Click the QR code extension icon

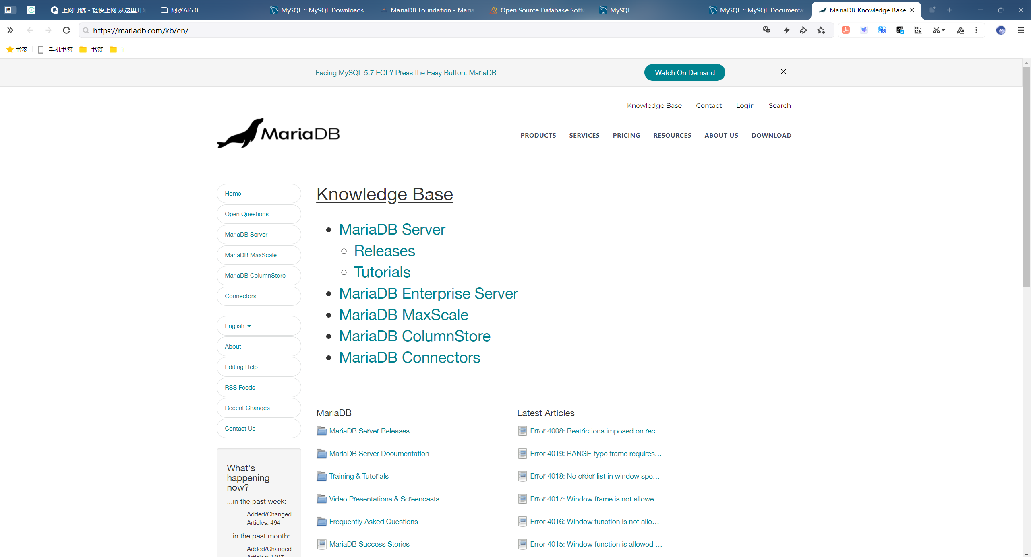[918, 30]
